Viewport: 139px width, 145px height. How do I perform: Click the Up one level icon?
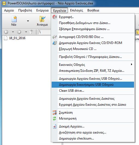(31, 32)
